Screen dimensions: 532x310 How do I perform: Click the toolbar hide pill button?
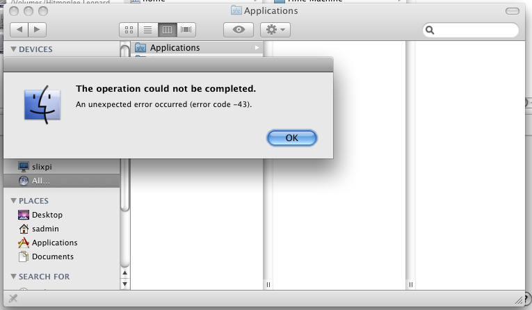click(513, 11)
